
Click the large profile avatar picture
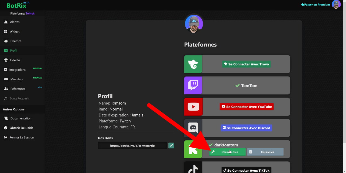(194, 24)
